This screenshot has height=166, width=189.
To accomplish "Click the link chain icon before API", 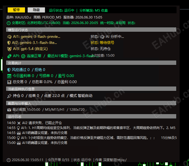I will coord(9,56).
